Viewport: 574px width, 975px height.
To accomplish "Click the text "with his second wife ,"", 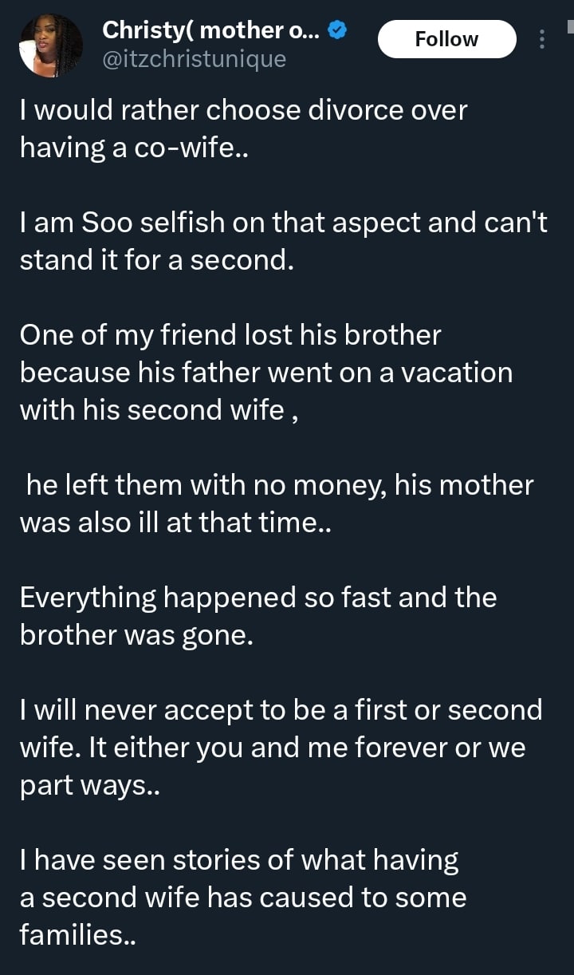I will click(159, 409).
